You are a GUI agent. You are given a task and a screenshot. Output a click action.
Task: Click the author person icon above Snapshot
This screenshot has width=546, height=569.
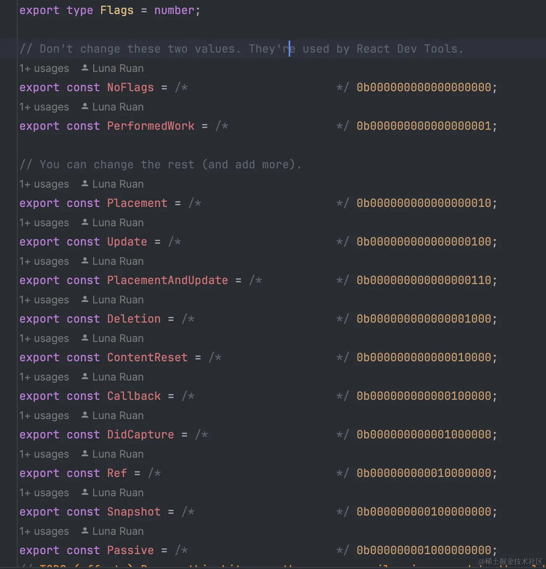coord(85,492)
